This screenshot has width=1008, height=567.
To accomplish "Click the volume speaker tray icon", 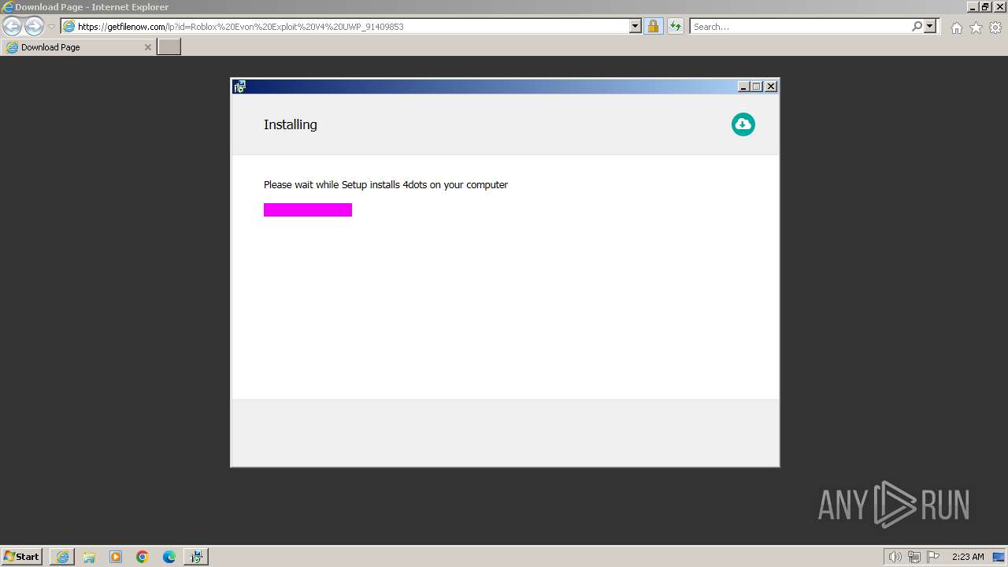I will click(x=895, y=557).
